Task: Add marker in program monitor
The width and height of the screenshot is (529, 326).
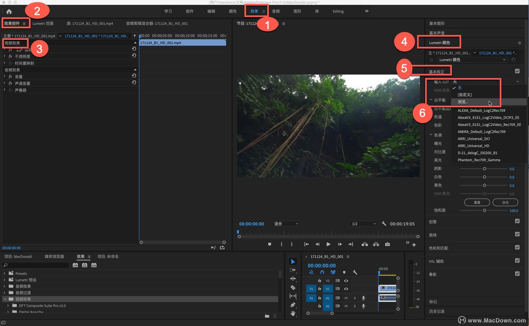Action: point(269,244)
